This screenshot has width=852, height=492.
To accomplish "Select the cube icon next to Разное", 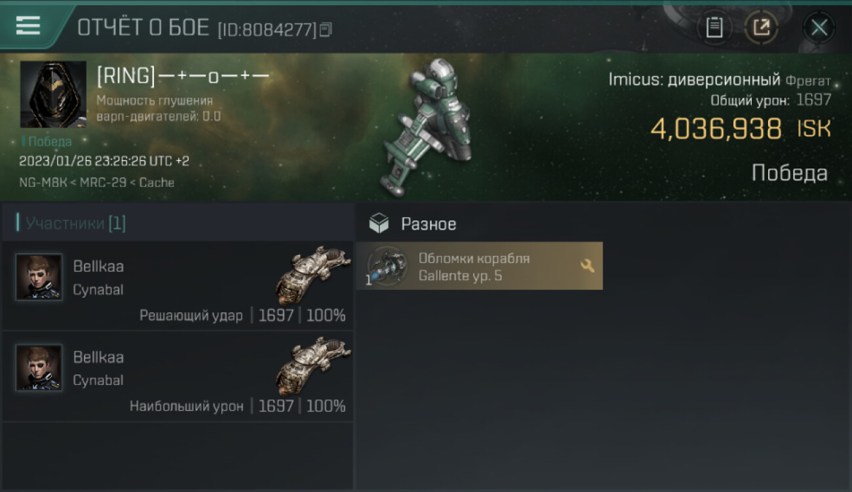I will tap(379, 224).
